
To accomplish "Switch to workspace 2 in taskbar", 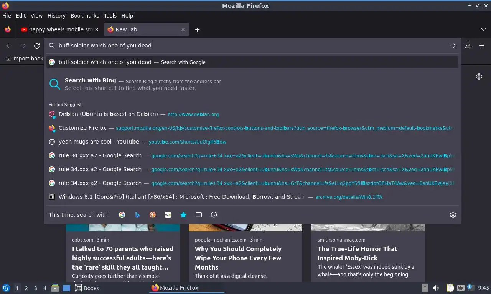I will (26, 288).
